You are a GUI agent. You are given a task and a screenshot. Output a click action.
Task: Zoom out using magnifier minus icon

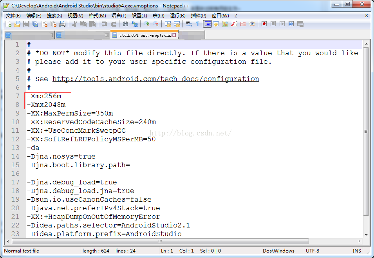pos(156,24)
